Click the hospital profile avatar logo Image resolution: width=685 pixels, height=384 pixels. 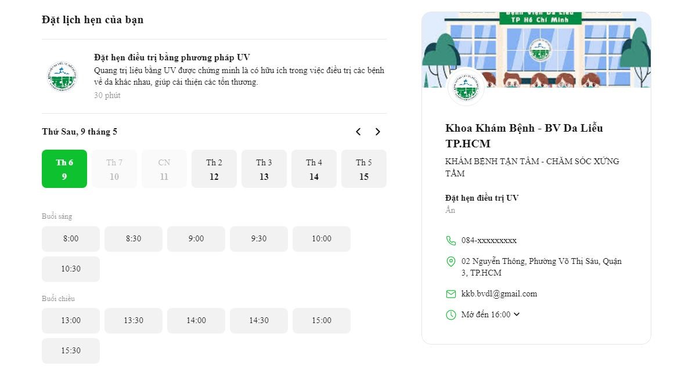[466, 87]
